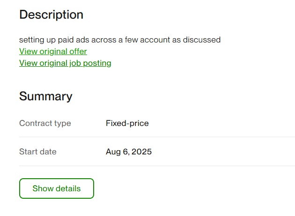Click the Fixed-price value
295x216 pixels.
coord(127,123)
